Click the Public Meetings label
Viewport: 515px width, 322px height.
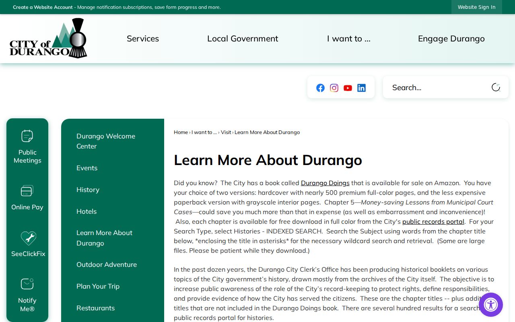(x=27, y=156)
